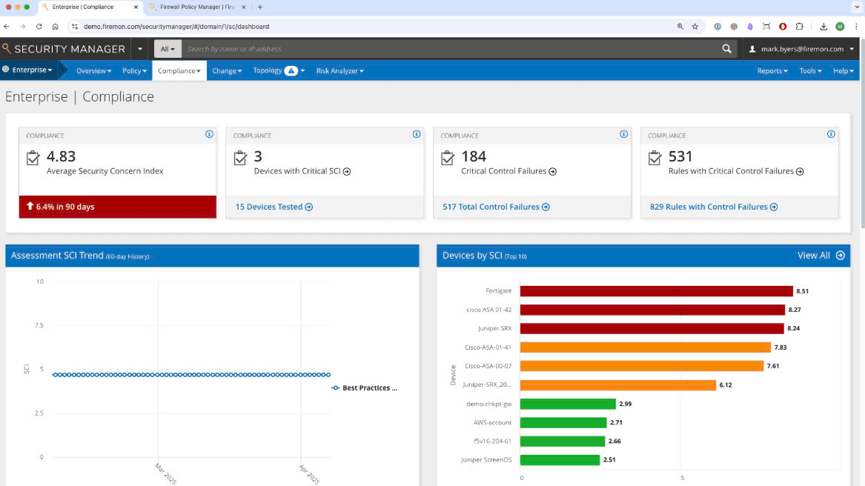The image size is (865, 486).
Task: Click the red Fortigate bar in chart
Action: point(656,291)
